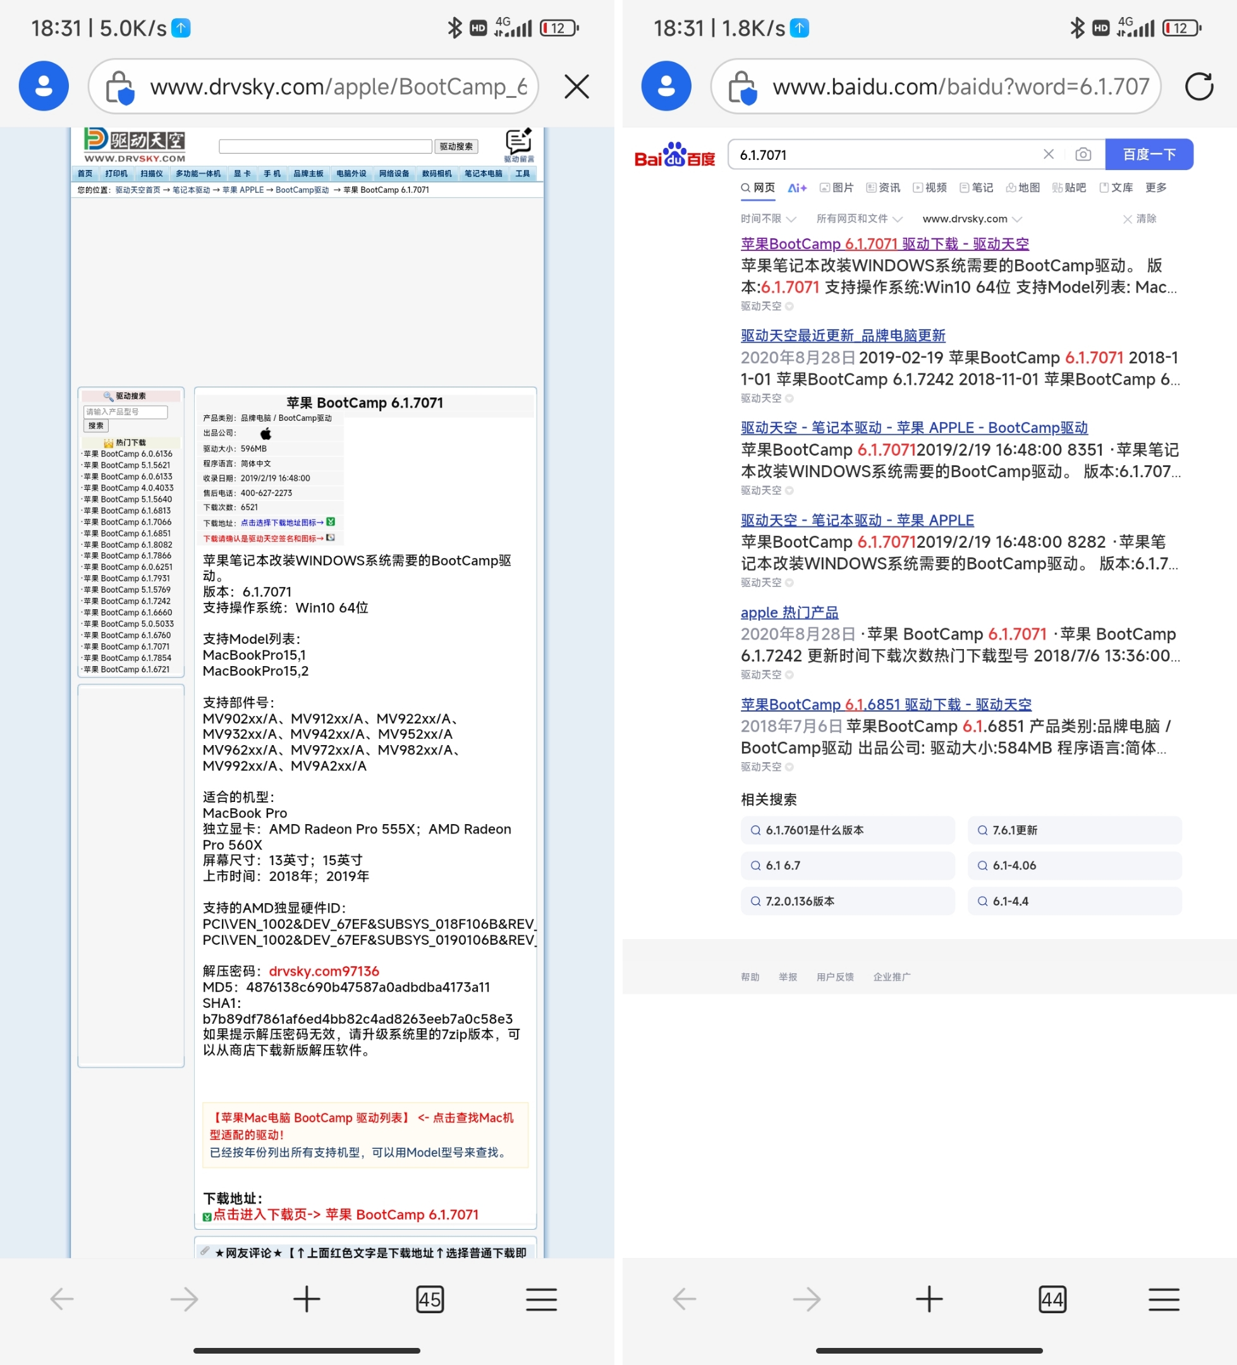This screenshot has width=1237, height=1365.
Task: Open Baidu AI+ search
Action: click(x=798, y=188)
